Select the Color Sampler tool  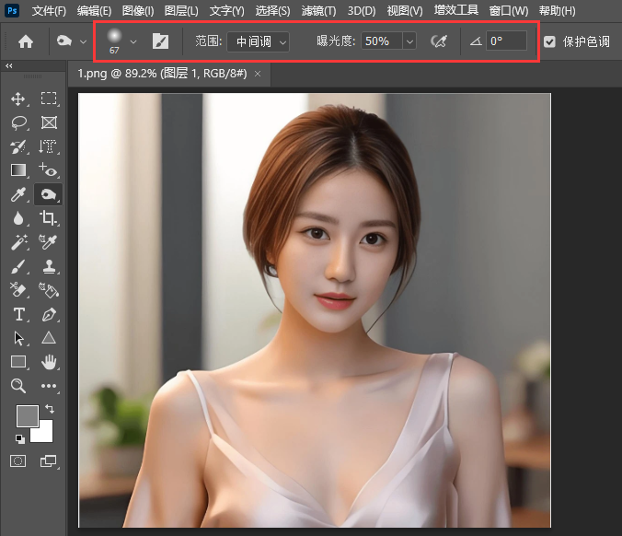tap(48, 242)
